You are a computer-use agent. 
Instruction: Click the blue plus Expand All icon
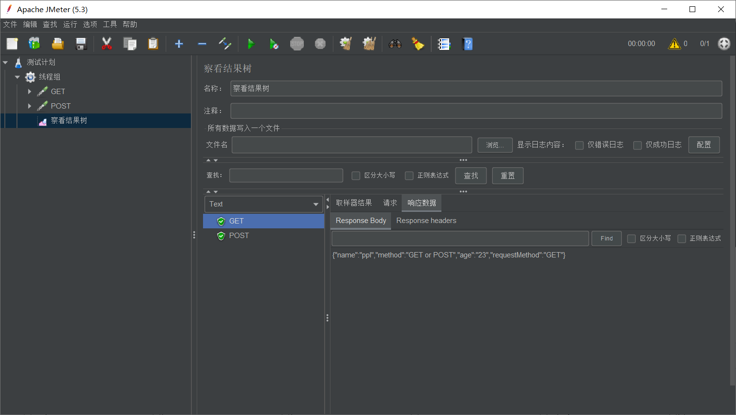(179, 44)
